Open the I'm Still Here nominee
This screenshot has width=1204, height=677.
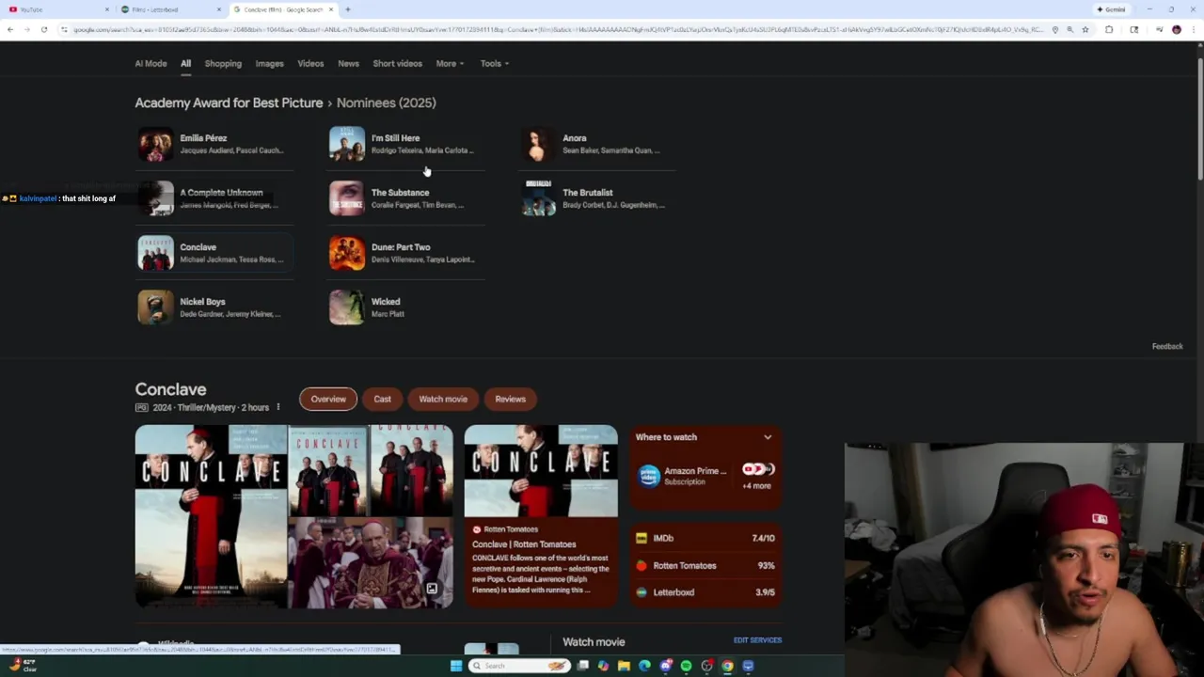[x=406, y=144]
